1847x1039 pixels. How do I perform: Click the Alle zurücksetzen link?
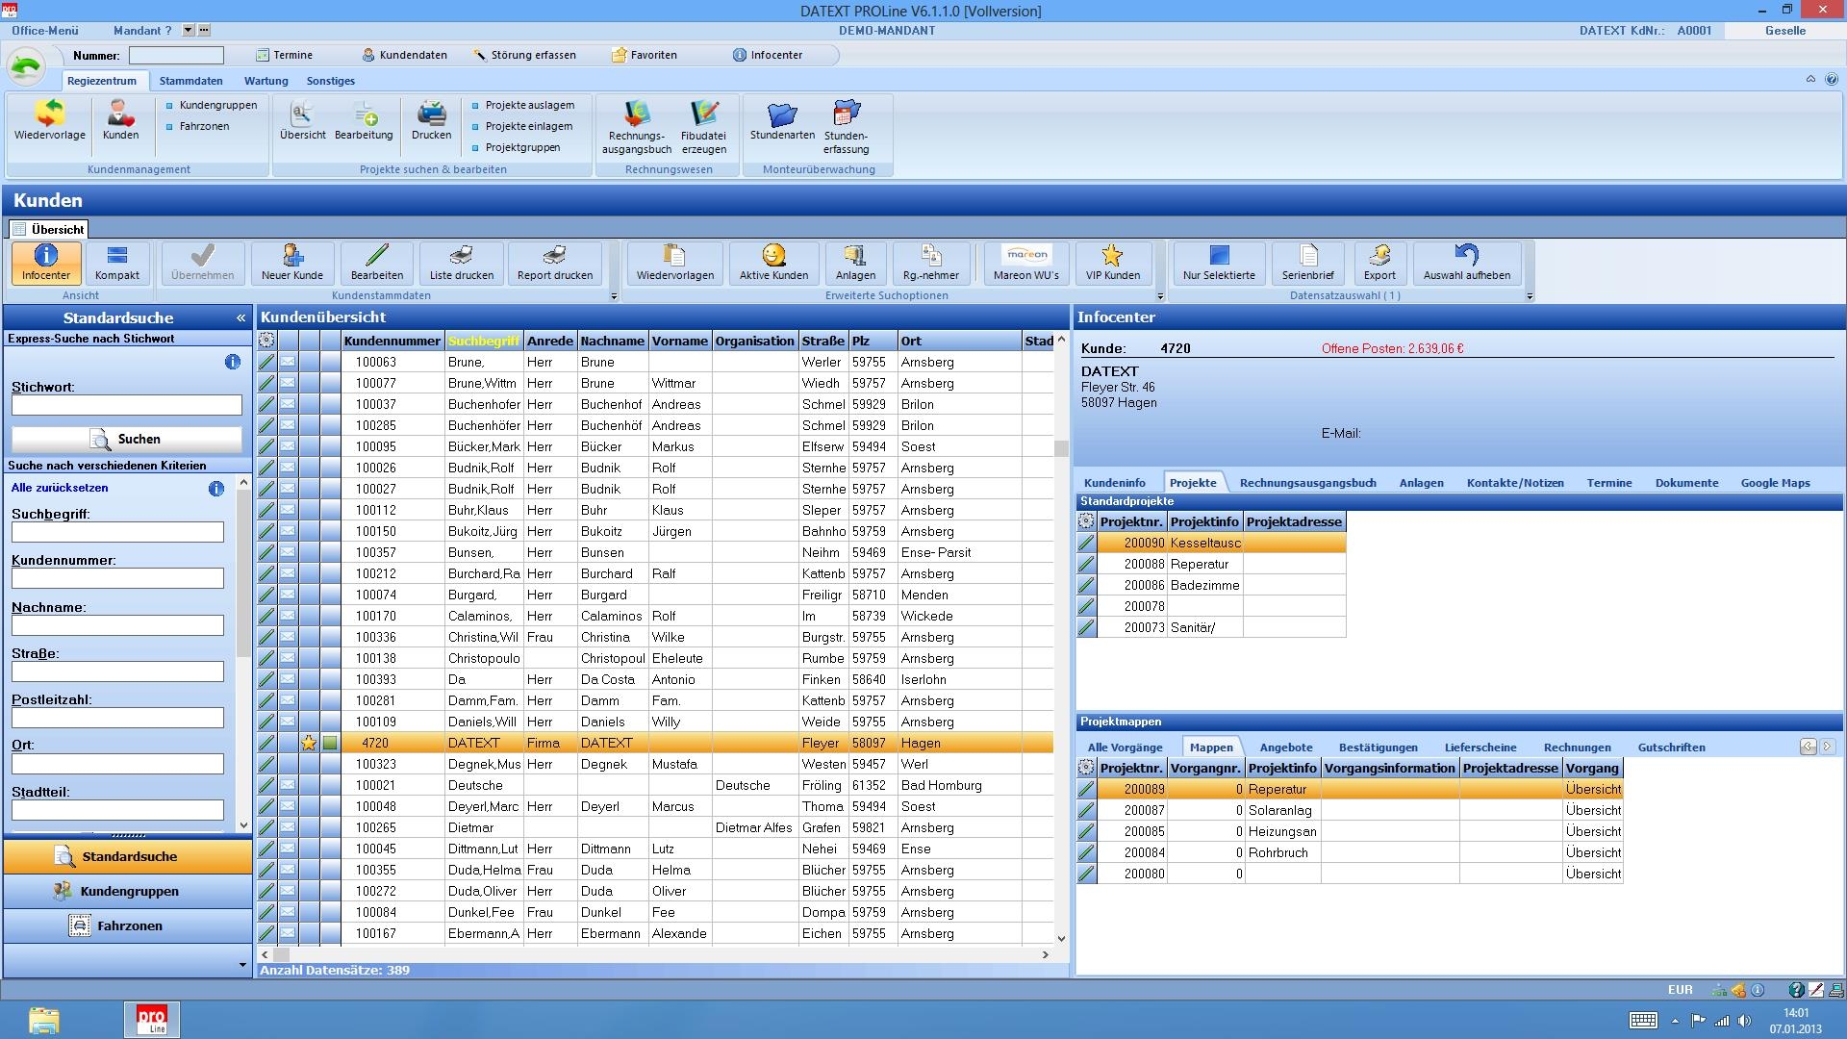[60, 488]
